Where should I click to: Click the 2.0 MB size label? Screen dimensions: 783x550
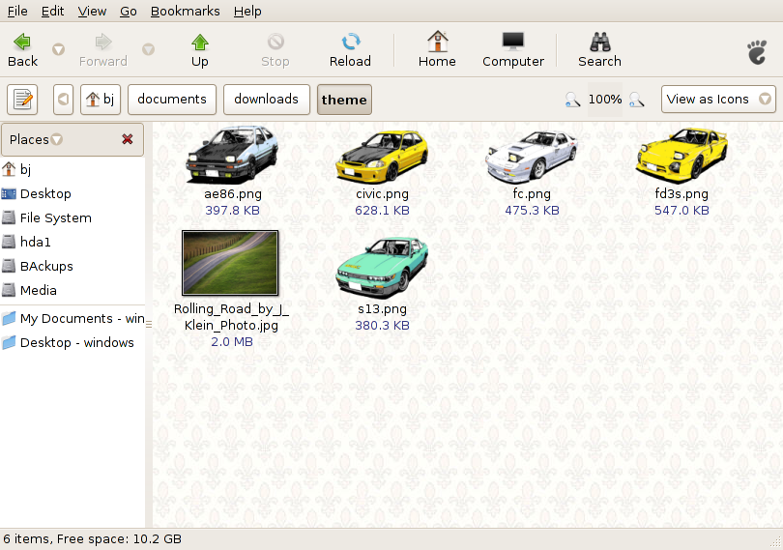point(232,341)
